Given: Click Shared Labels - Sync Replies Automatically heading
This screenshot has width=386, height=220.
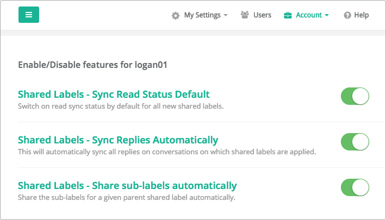Looking at the screenshot, I should click(x=118, y=140).
